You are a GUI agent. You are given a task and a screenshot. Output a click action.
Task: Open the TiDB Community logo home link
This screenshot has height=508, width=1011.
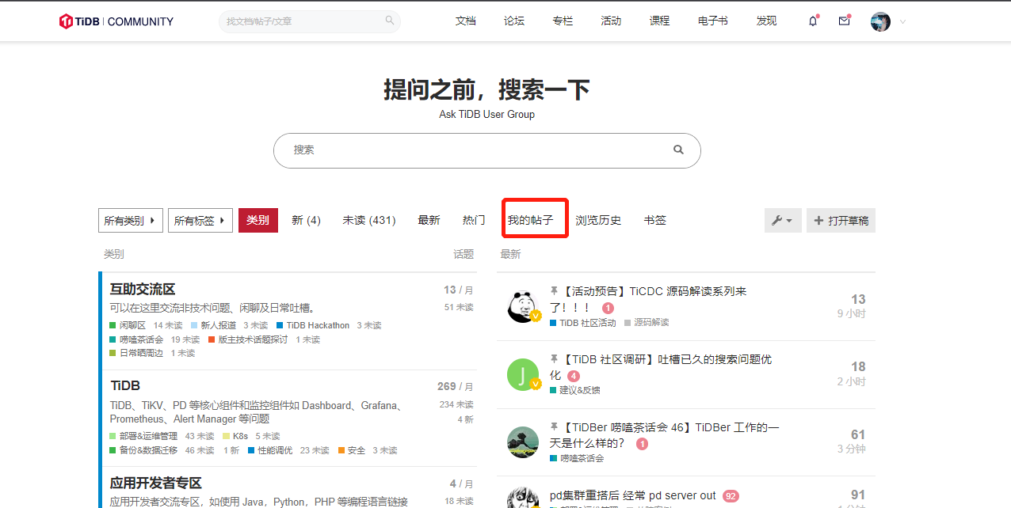pyautogui.click(x=116, y=21)
